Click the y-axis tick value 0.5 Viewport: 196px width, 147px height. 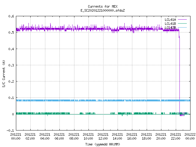click(11, 32)
